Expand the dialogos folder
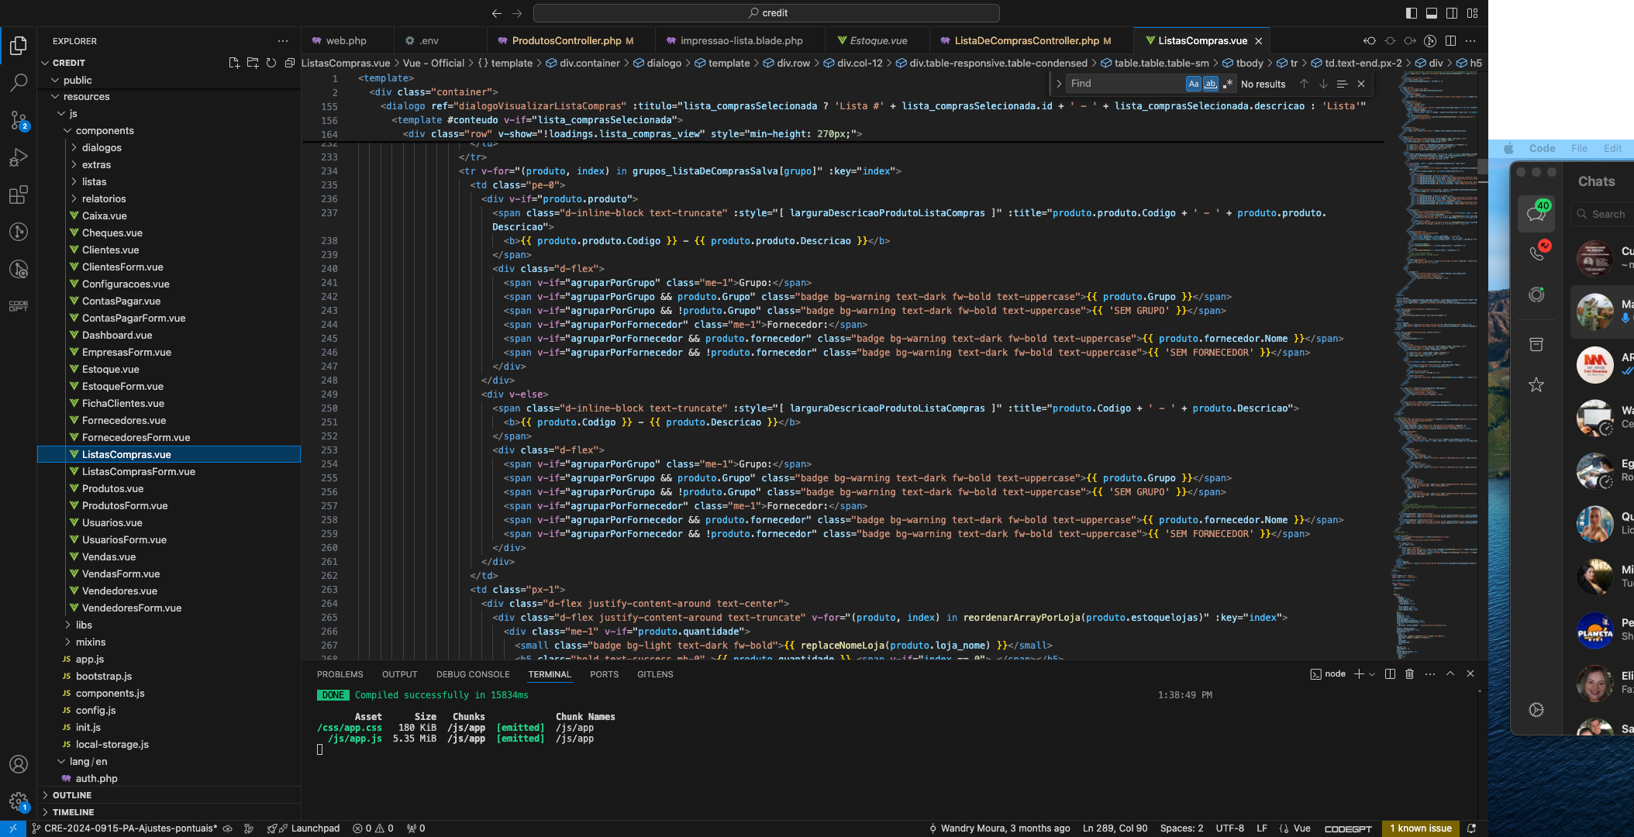Screen dimensions: 1634x837 pos(102,148)
